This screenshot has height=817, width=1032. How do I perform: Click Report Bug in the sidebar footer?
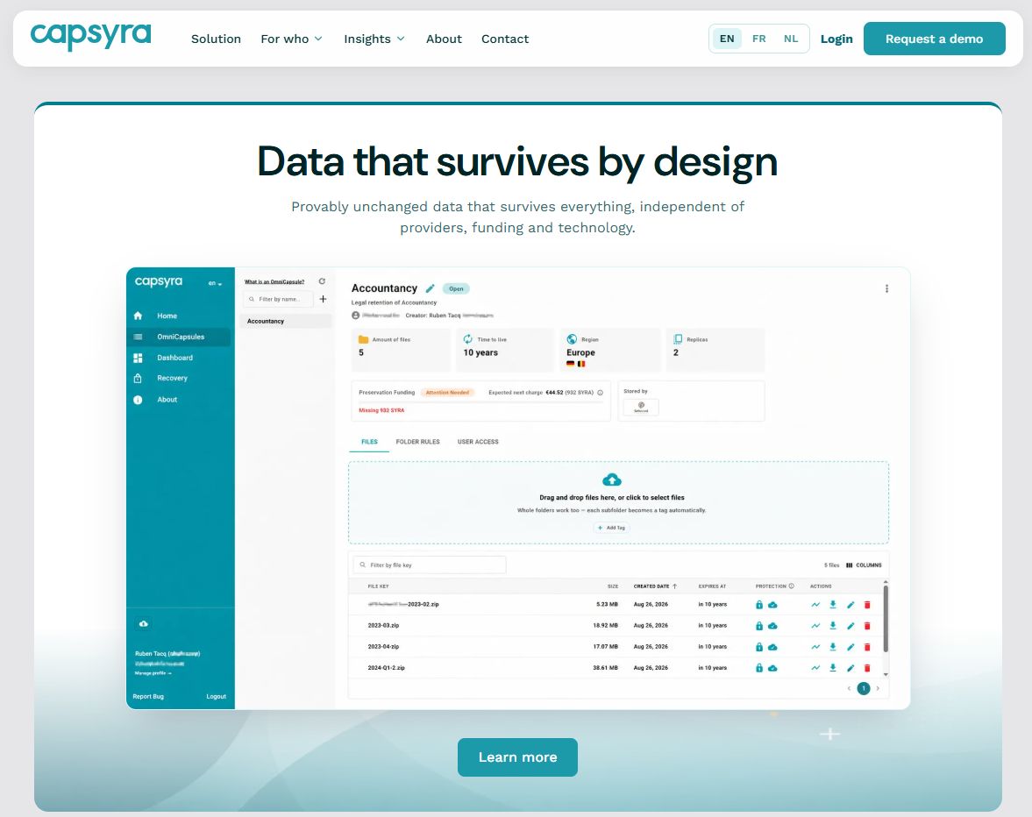click(148, 697)
